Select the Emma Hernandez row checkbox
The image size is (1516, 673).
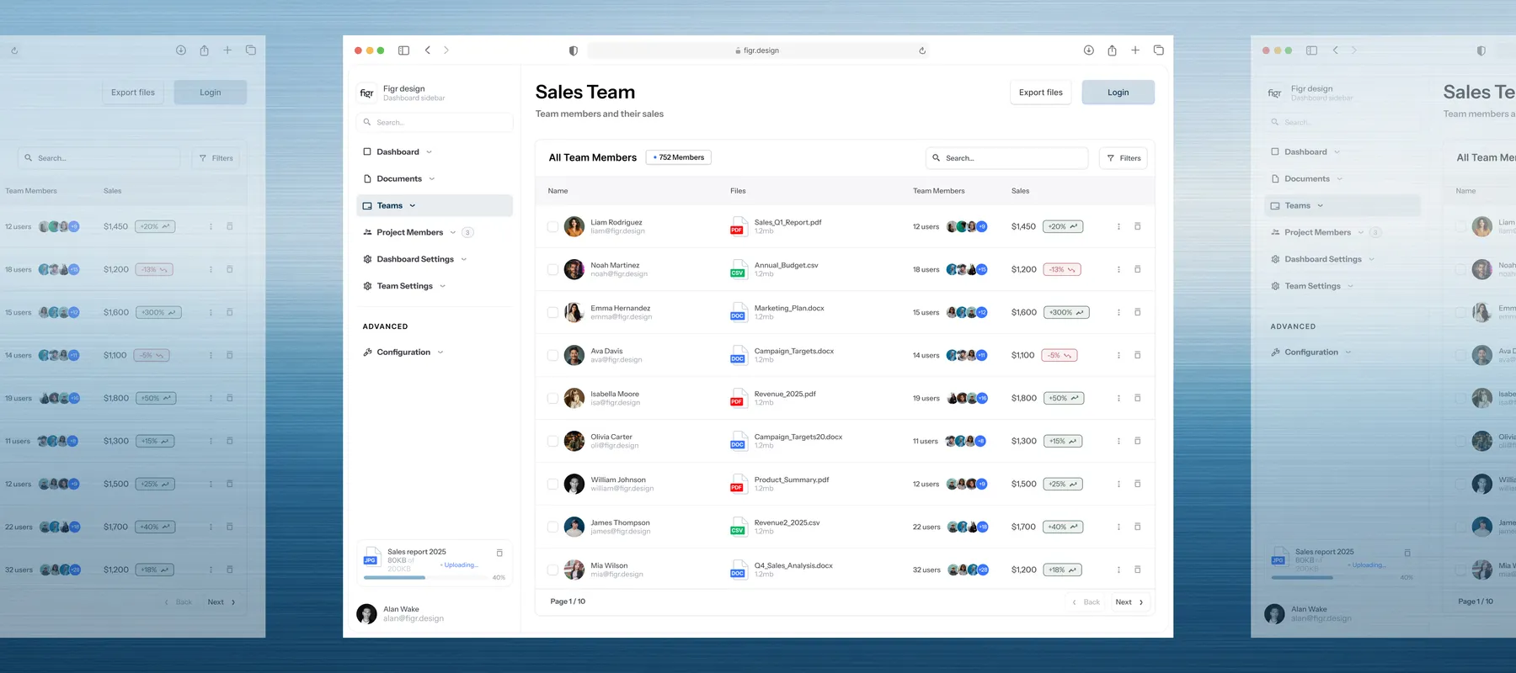coord(552,313)
